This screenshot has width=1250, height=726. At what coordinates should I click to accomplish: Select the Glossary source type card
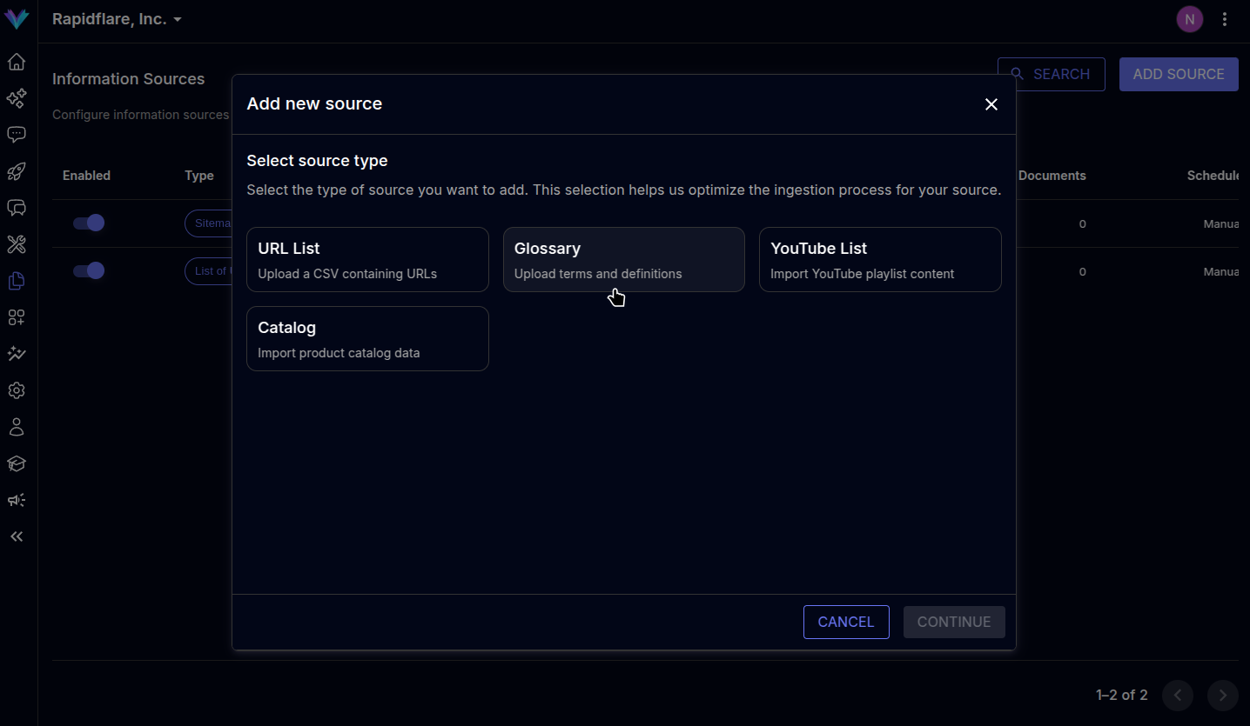[x=623, y=259]
